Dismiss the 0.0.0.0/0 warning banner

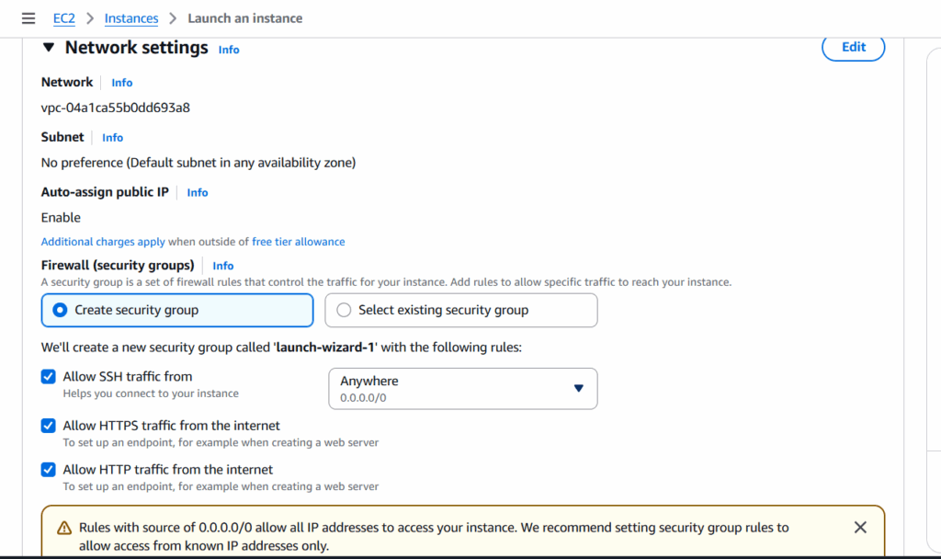(860, 528)
